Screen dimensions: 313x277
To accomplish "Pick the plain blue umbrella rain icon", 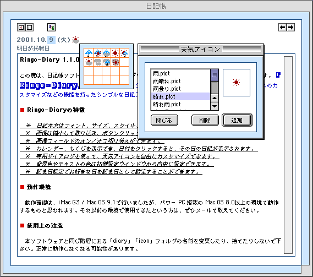I will (89, 53).
